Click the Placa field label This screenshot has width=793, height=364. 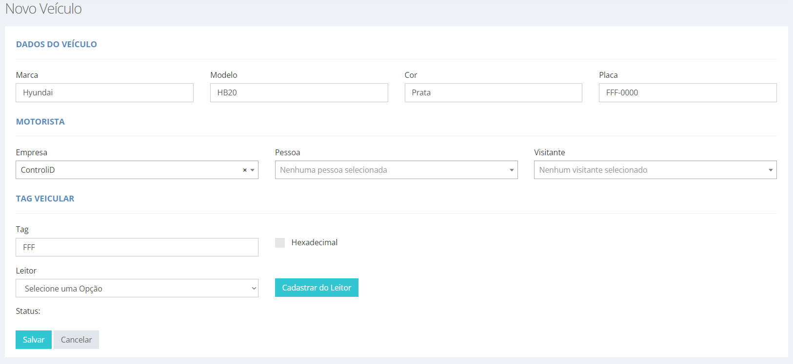tap(608, 75)
